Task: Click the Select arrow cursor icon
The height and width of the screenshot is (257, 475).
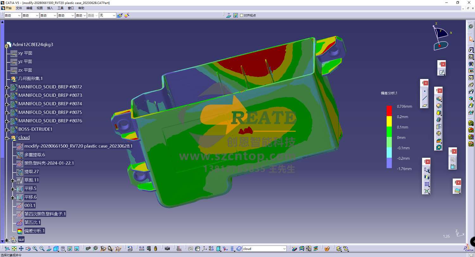Action: pyautogui.click(x=471, y=39)
